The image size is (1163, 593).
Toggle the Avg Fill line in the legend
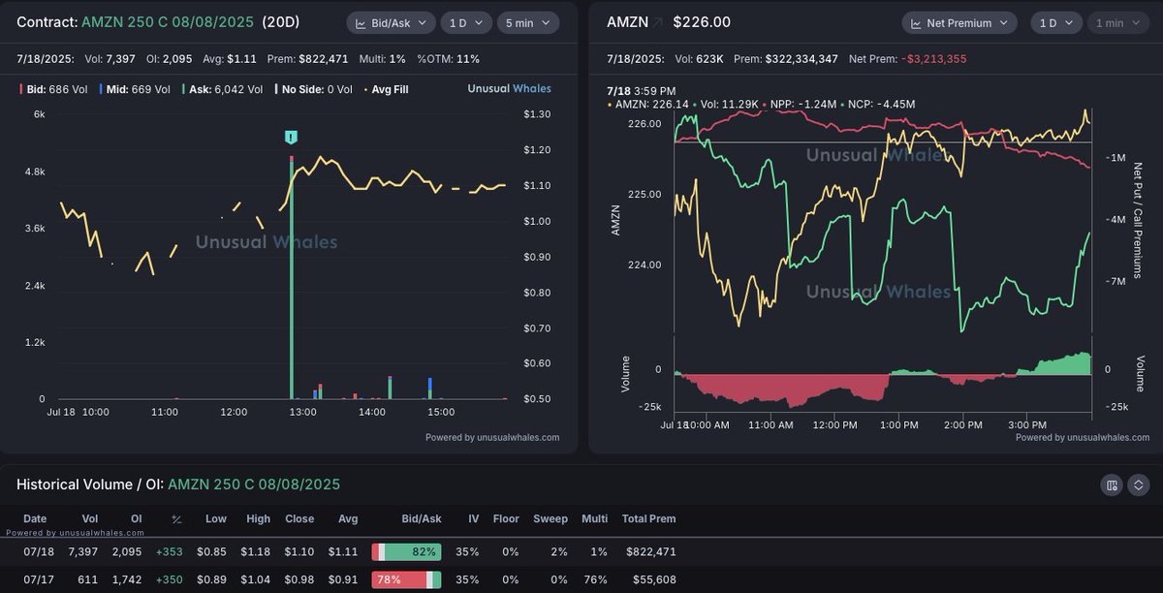386,89
